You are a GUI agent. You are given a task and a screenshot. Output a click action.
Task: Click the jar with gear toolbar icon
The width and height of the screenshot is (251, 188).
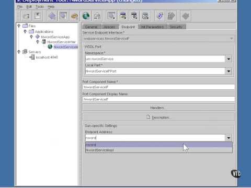coord(134,16)
